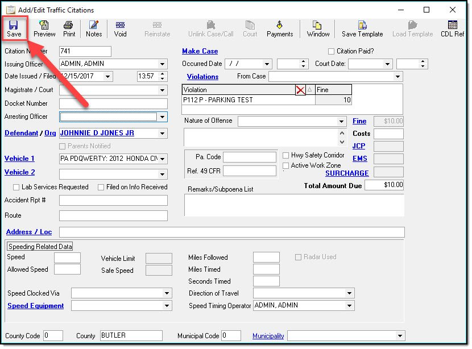Expand the Arresting Officer dropdown
The height and width of the screenshot is (349, 472).
click(x=163, y=117)
